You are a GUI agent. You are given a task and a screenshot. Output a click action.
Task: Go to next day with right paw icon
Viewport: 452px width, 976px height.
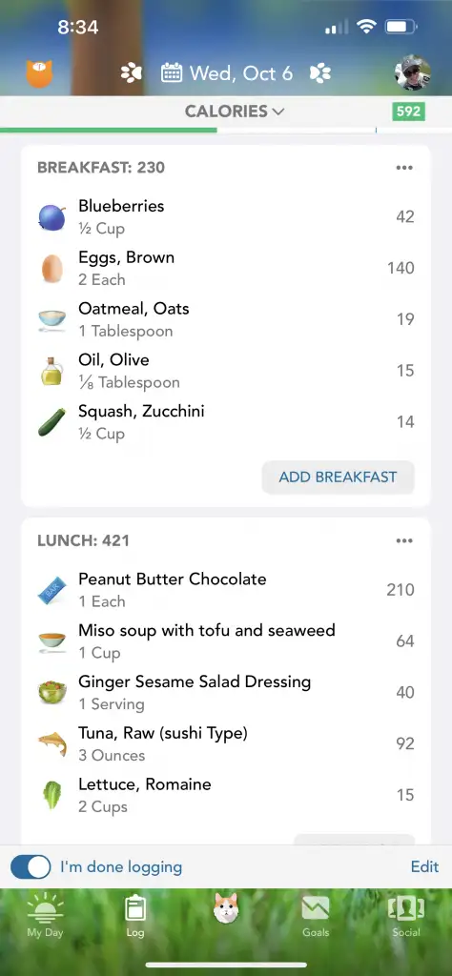[320, 73]
